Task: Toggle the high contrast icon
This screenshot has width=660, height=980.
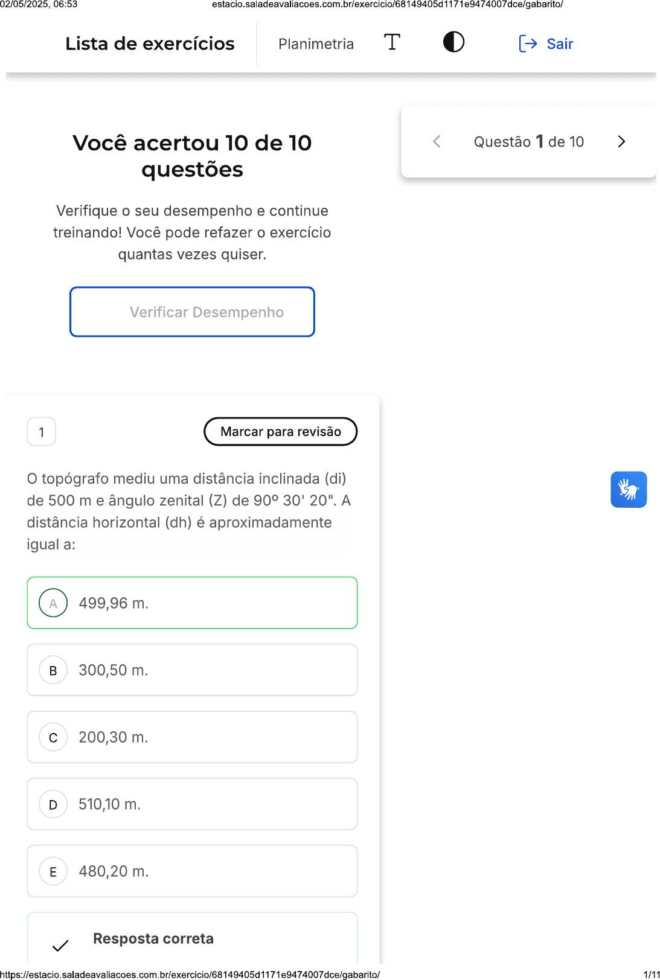Action: tap(453, 42)
